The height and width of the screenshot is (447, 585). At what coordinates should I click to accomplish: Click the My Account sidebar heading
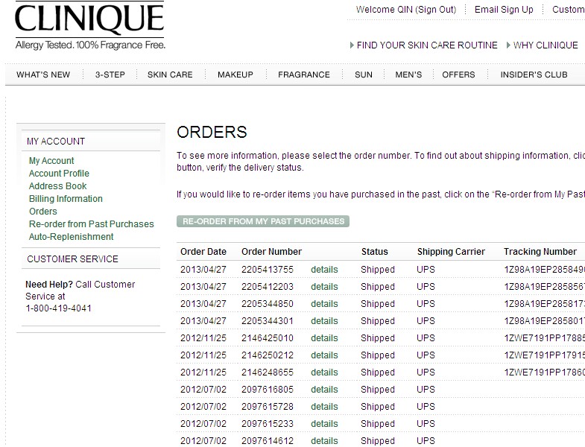tap(56, 142)
